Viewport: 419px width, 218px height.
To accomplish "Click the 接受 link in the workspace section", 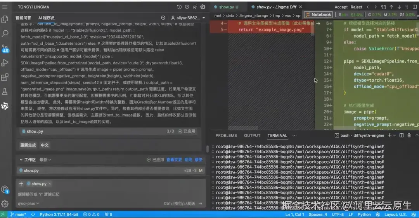I will (199, 160).
